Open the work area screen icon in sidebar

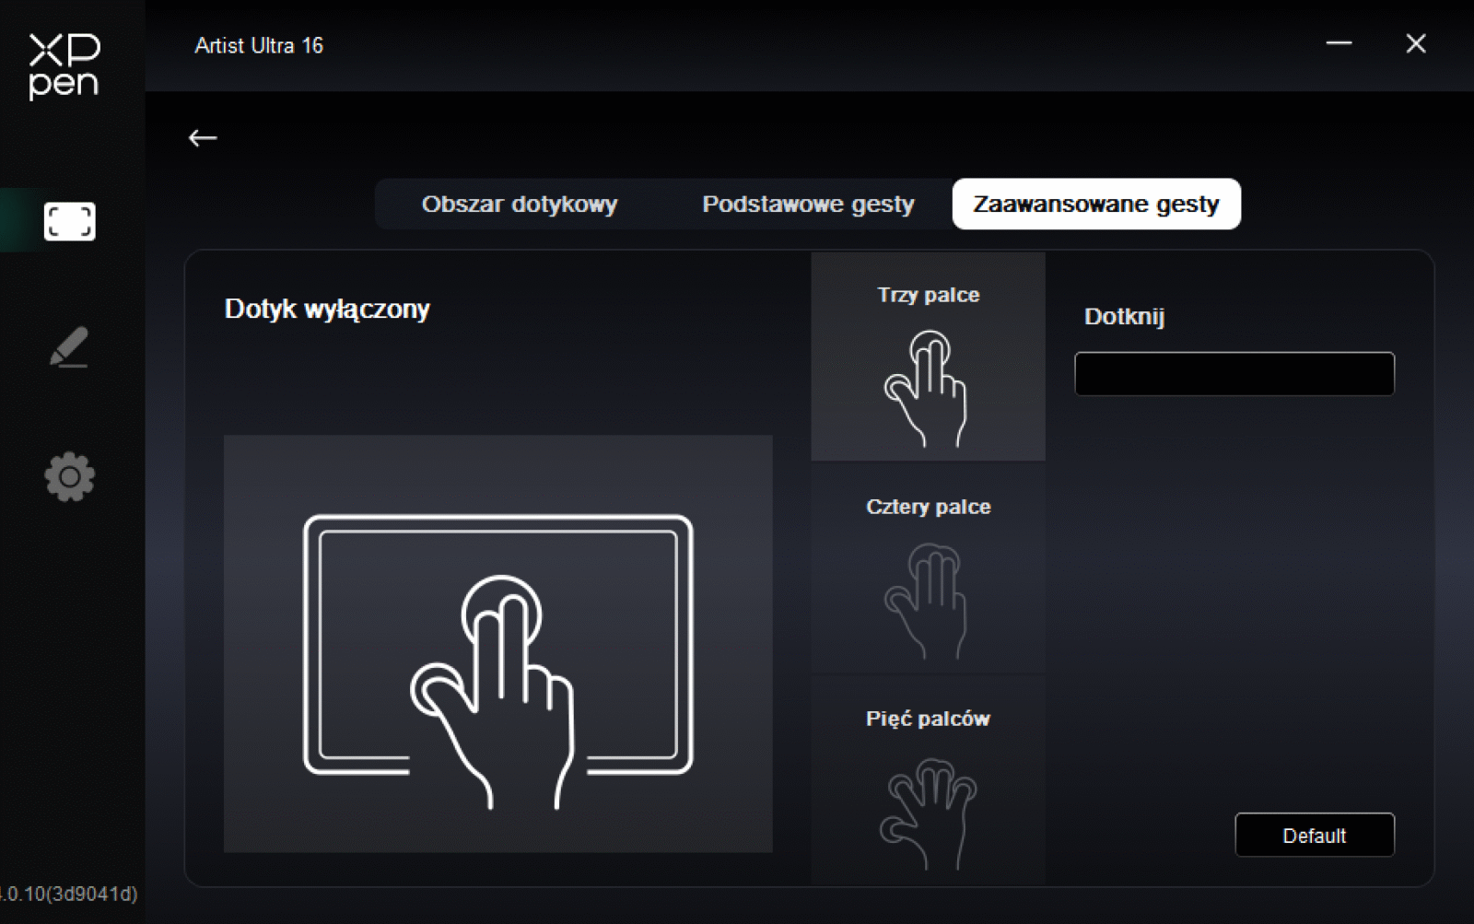pos(69,221)
